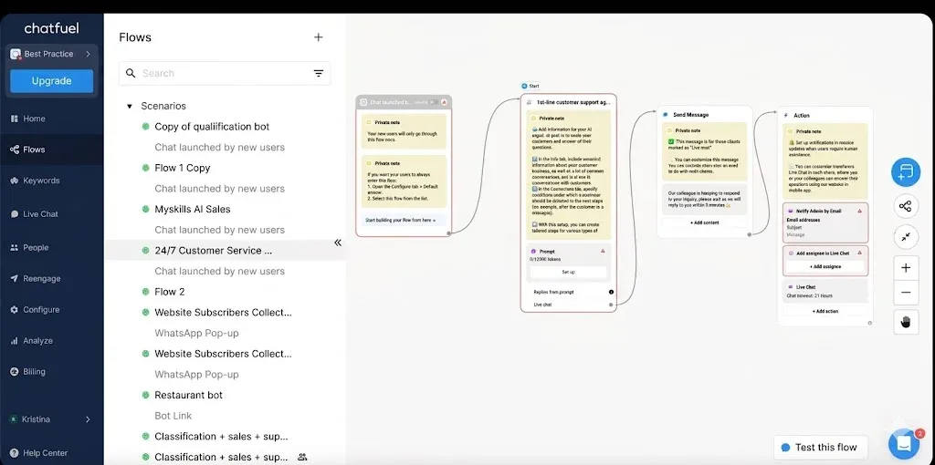Click the Live chat connector dot
935x465 pixels.
611,305
